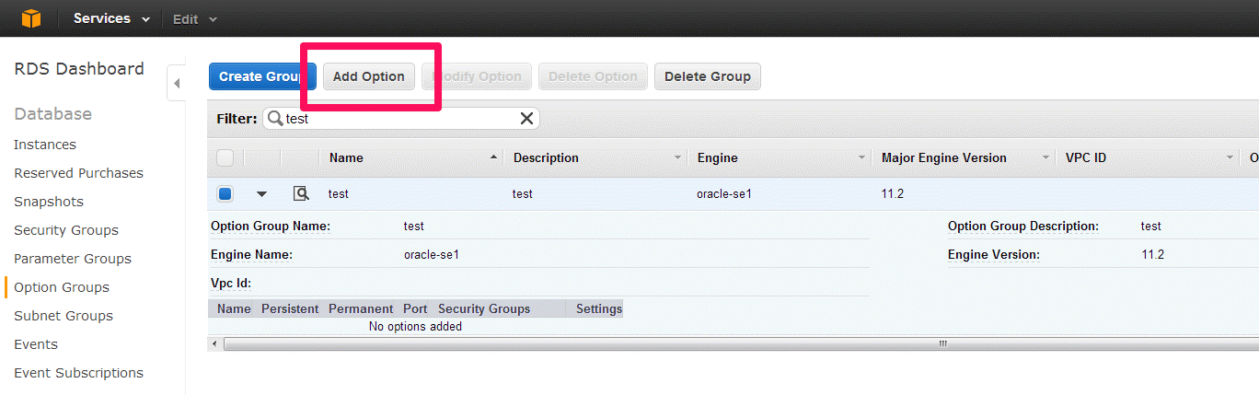Go to Reserved Purchases in sidebar
The image size is (1259, 395).
pos(78,173)
